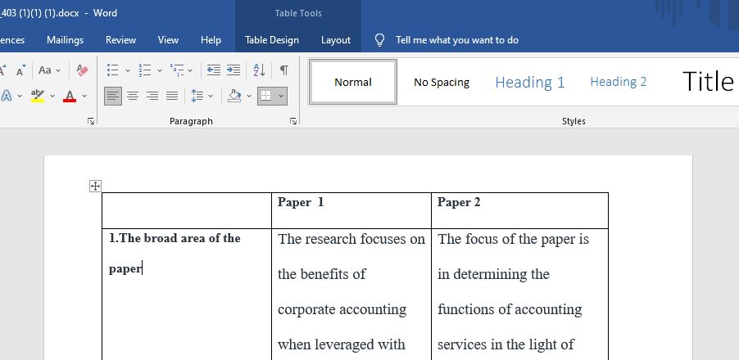Click 'corporate accounting' in the Paper 1 column
Screen dimensions: 739x360
click(342, 309)
